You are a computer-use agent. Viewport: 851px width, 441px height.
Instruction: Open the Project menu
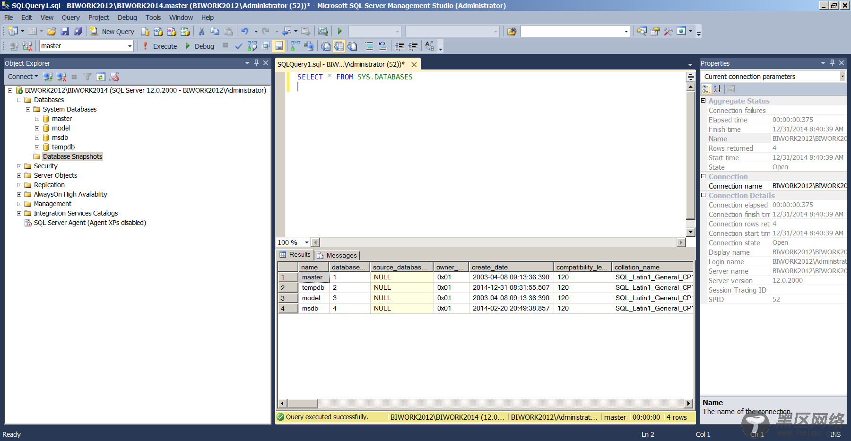pos(98,17)
